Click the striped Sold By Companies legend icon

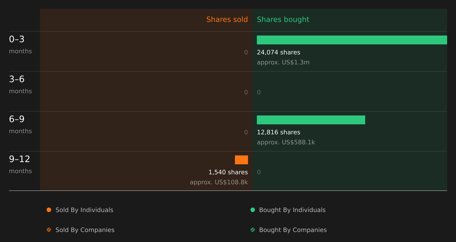pos(49,230)
